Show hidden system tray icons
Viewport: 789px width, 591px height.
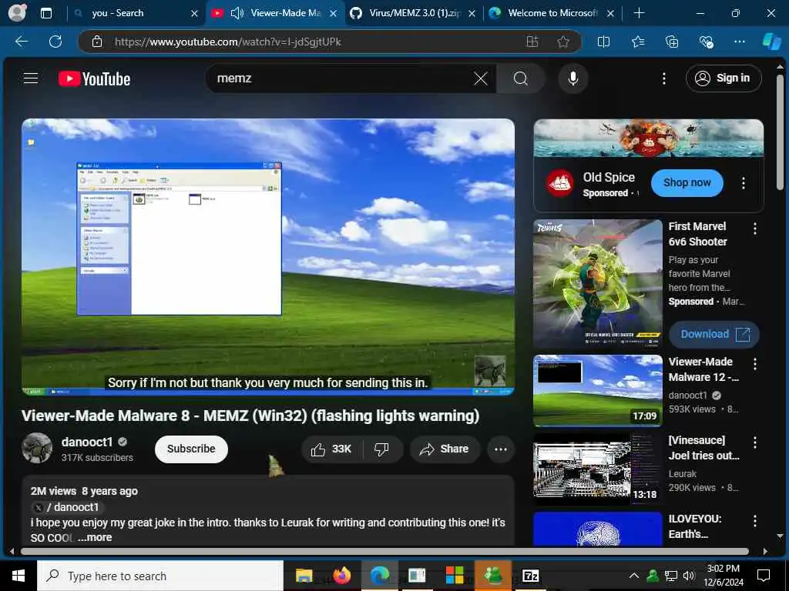click(x=634, y=576)
